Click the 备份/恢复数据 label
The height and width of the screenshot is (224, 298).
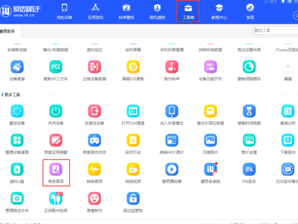click(x=56, y=50)
